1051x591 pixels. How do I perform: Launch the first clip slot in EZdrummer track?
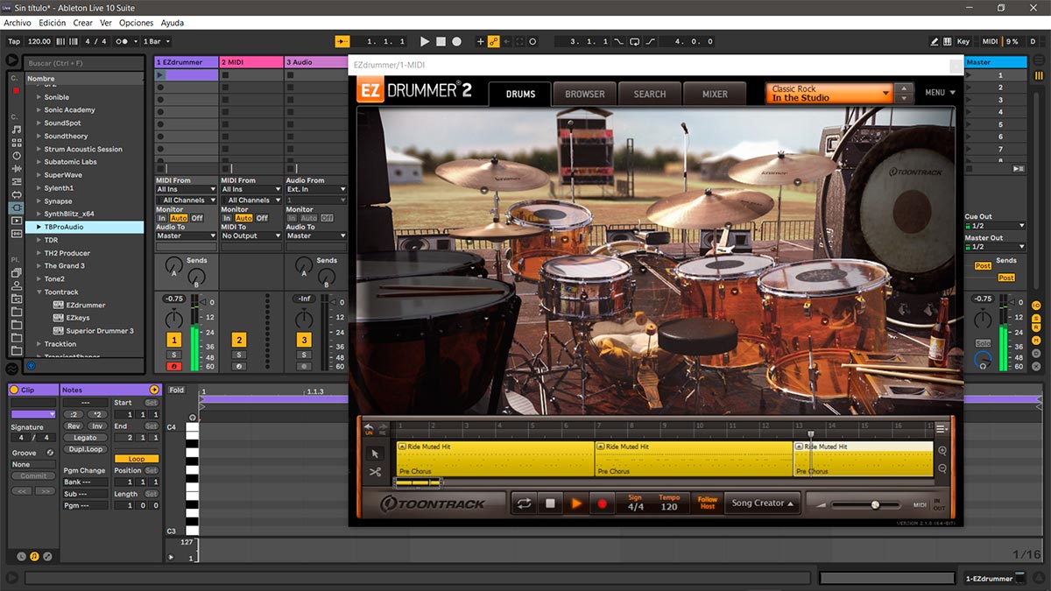point(160,75)
